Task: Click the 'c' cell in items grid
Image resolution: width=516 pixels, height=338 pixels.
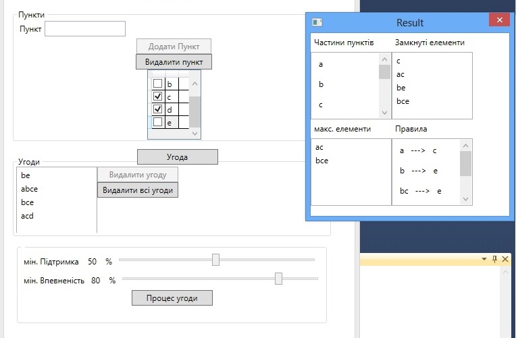Action: (172, 96)
